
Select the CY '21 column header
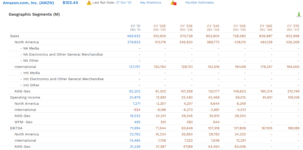135,28
